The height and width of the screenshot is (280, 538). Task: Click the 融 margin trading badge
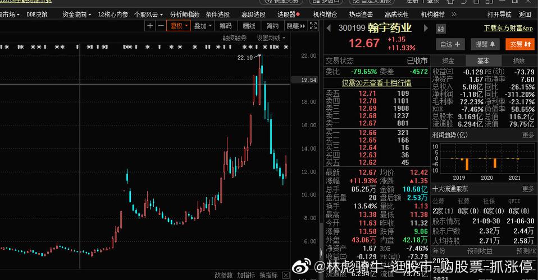click(x=440, y=29)
